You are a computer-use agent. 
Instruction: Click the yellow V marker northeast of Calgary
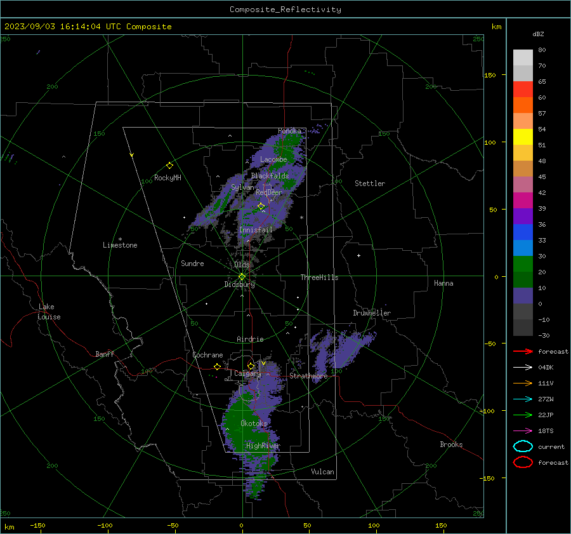click(x=263, y=363)
